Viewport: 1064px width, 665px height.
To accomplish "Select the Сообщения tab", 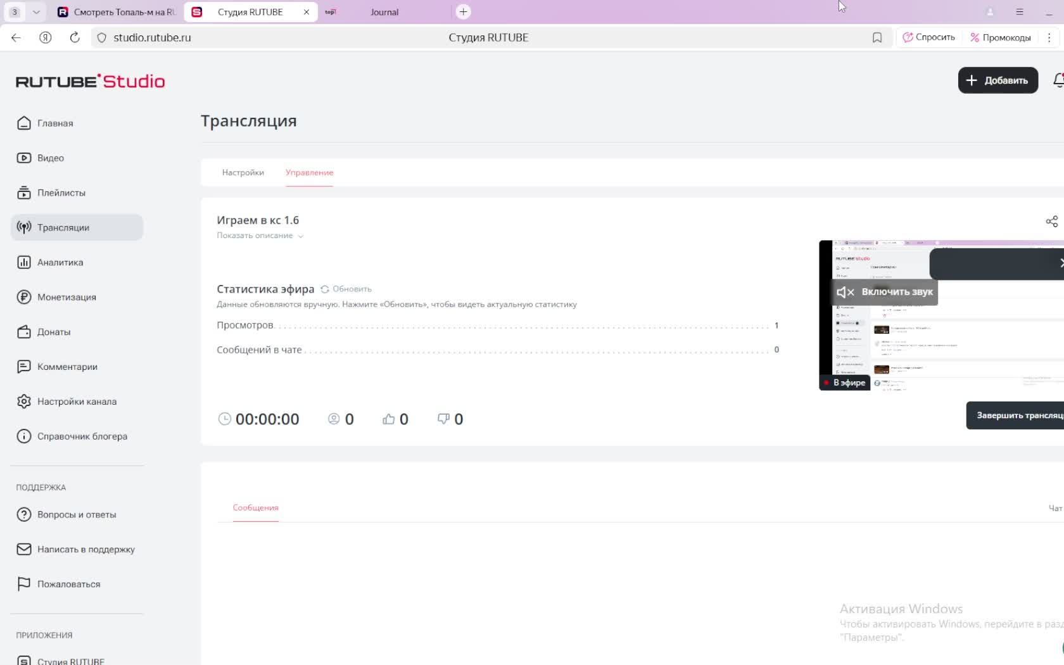I will pos(256,507).
